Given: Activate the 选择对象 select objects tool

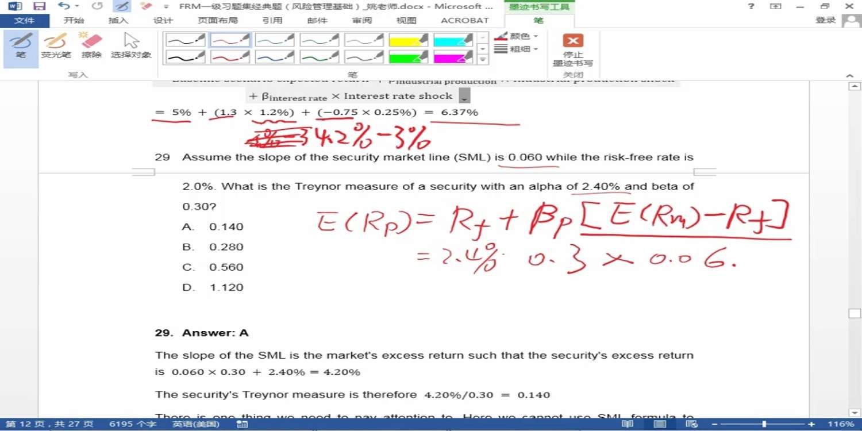Looking at the screenshot, I should (131, 46).
